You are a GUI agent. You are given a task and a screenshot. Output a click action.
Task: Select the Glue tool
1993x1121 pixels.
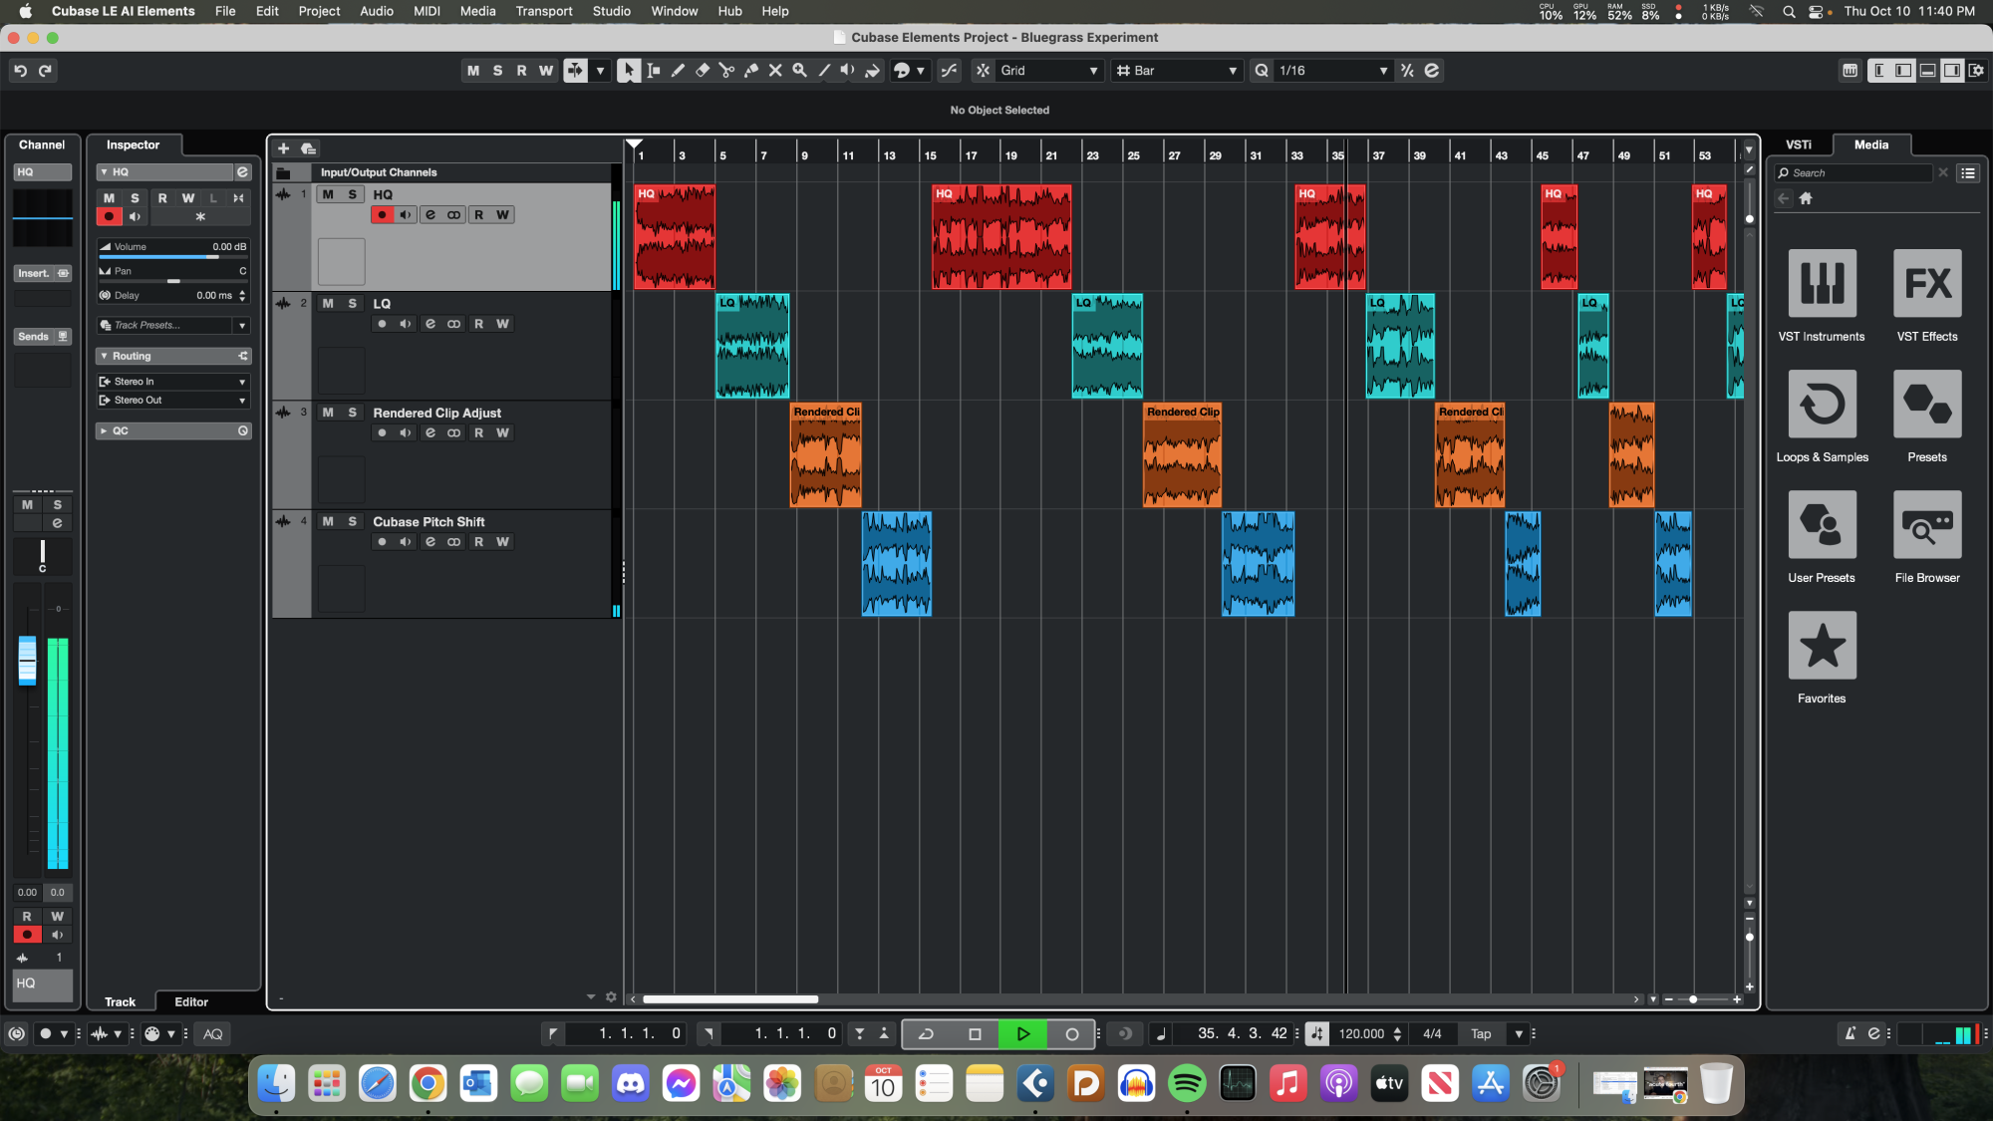pyautogui.click(x=751, y=71)
